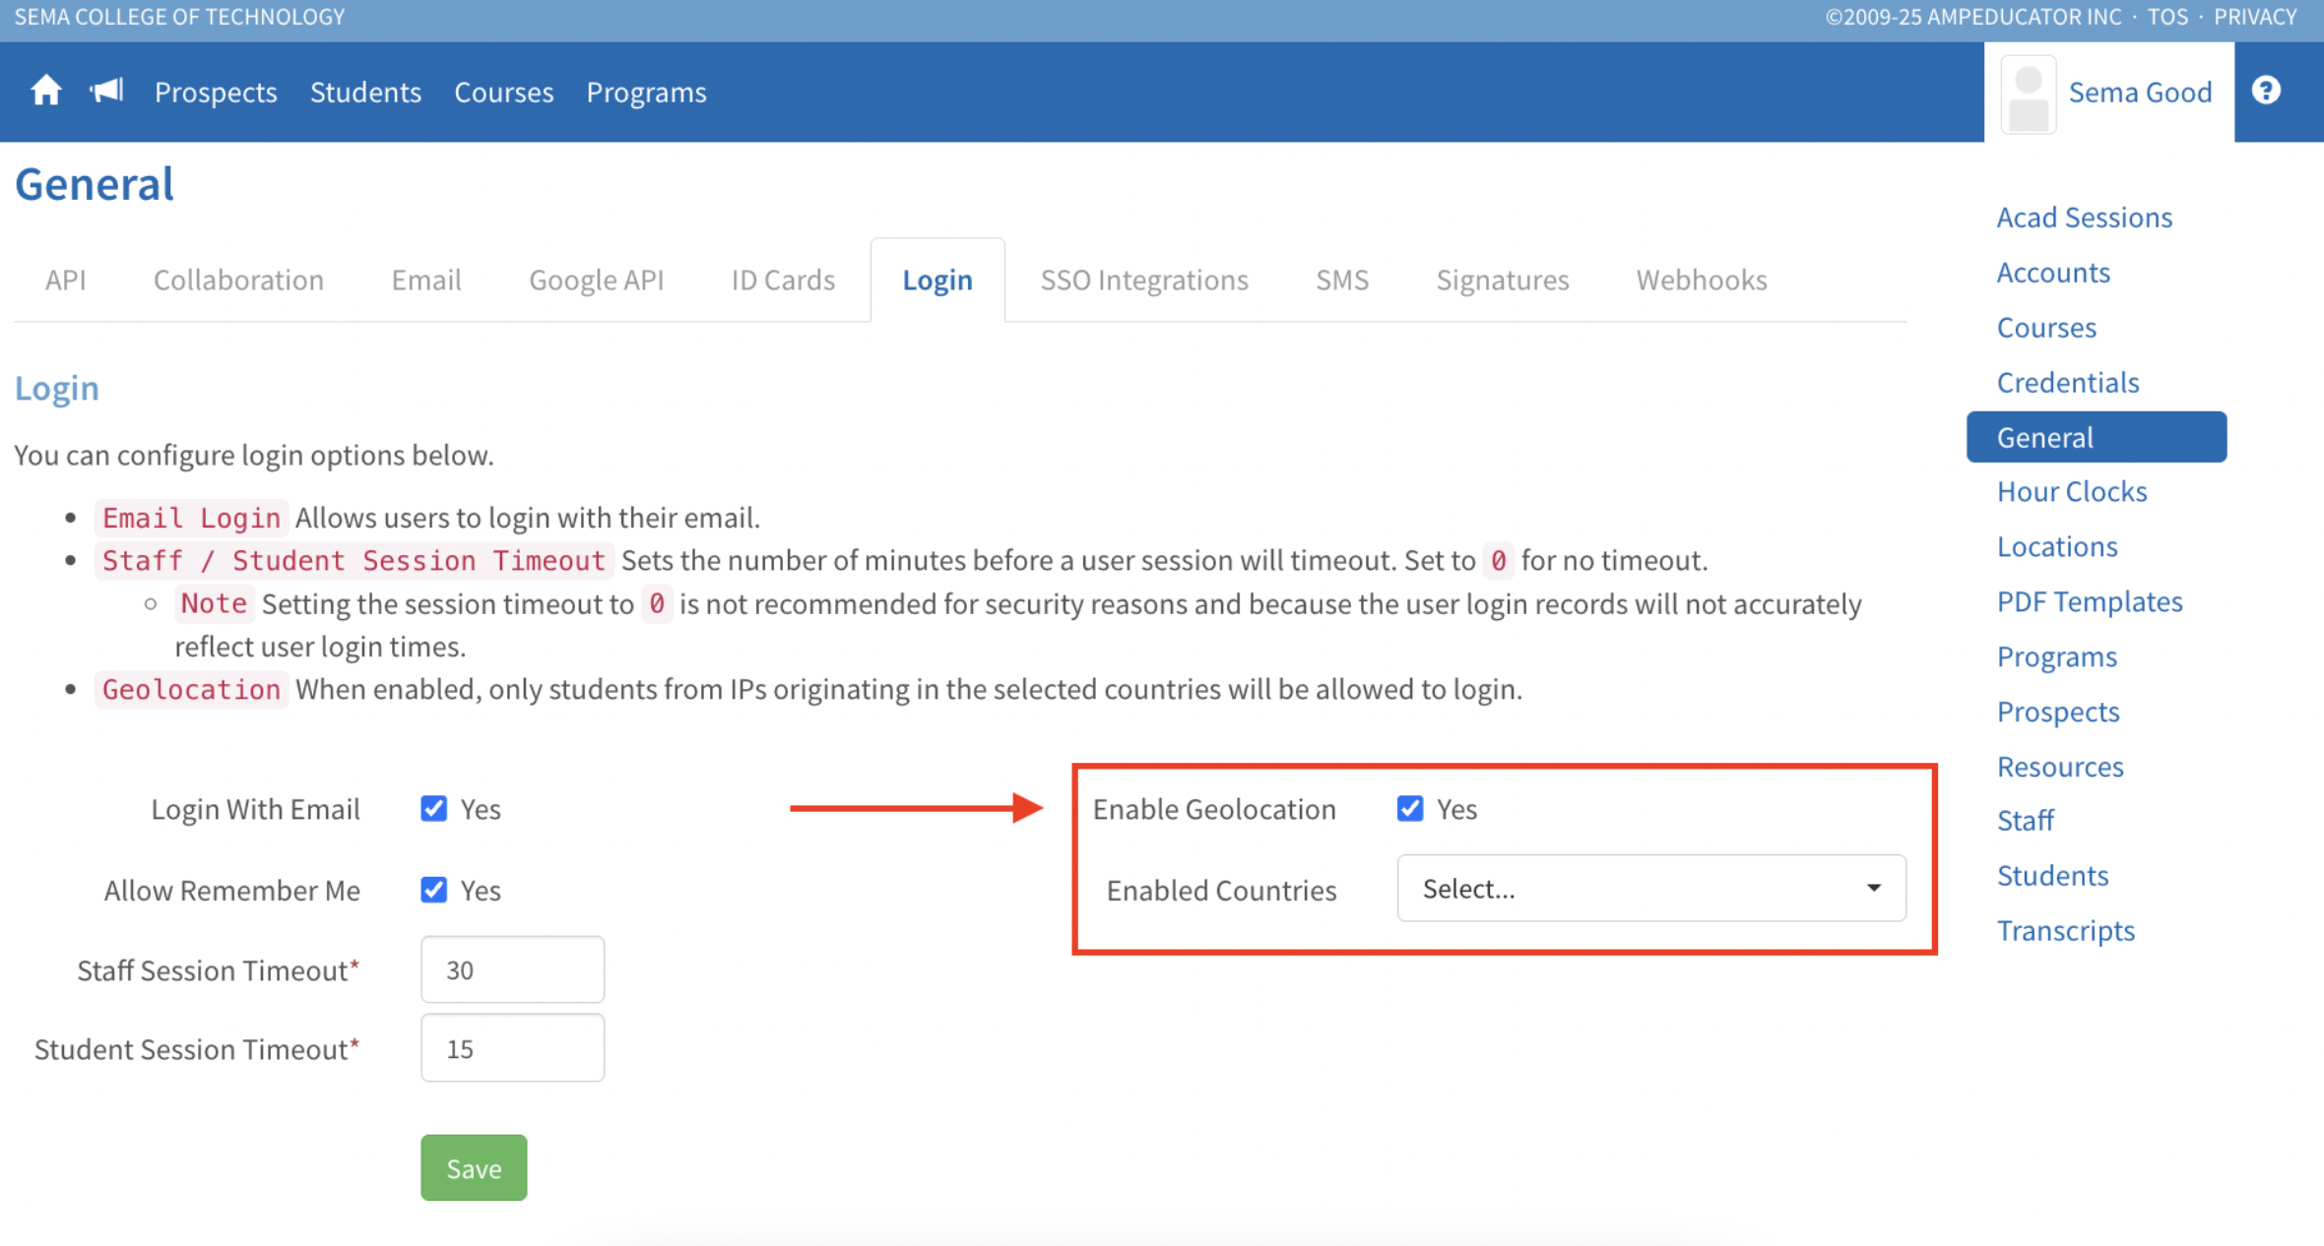Click the PRIVACY link in header
Screen dimensions: 2324x1246
2255,17
